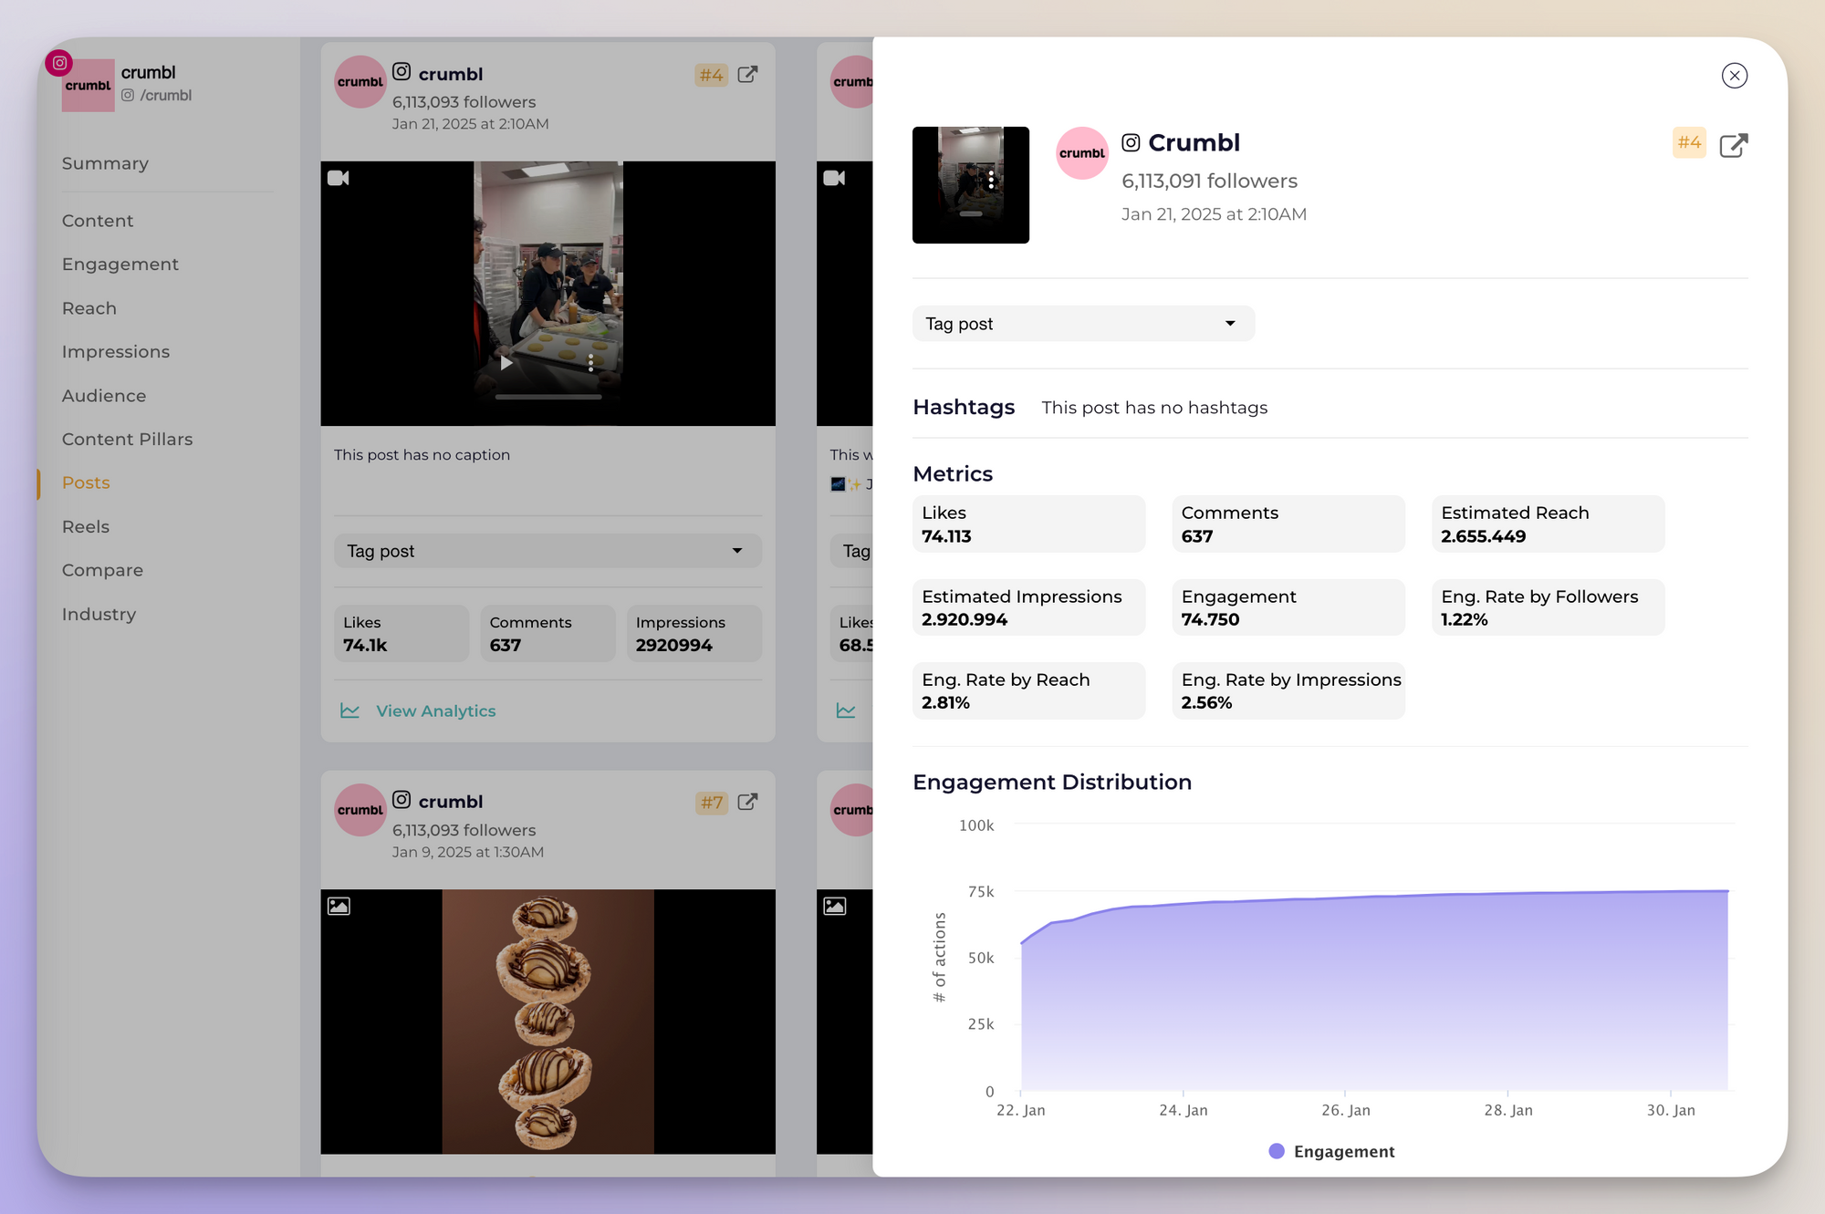Viewport: 1825px width, 1214px height.
Task: Click Crumbl pink avatar in detail panel
Action: click(x=1082, y=153)
